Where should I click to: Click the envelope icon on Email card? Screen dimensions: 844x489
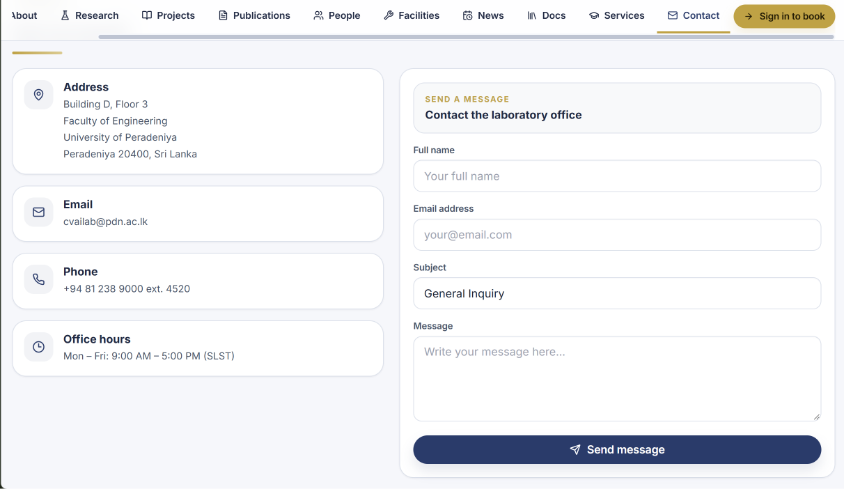(39, 212)
